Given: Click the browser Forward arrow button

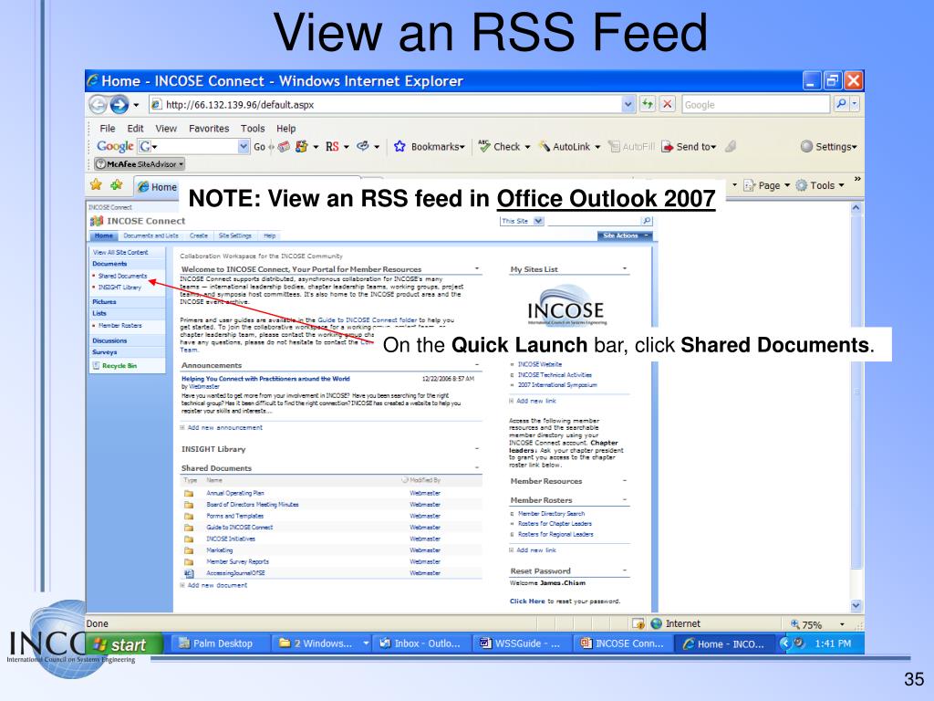Looking at the screenshot, I should point(119,104).
